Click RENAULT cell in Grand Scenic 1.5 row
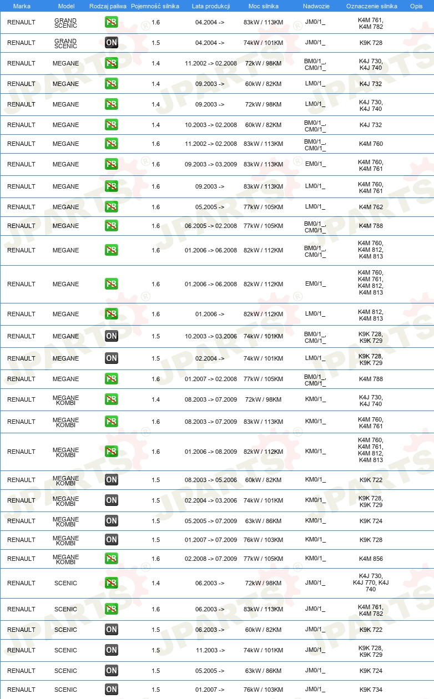Screen dimensions: 434x699 point(21,43)
